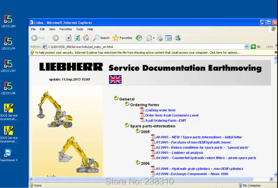Click the horizontal scrollbar left arrow
This screenshot has height=188, width=278.
tap(31, 179)
